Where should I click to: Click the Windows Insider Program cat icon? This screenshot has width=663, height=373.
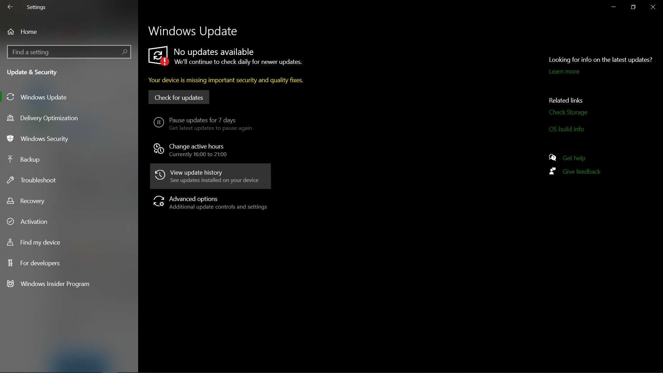[x=10, y=284]
